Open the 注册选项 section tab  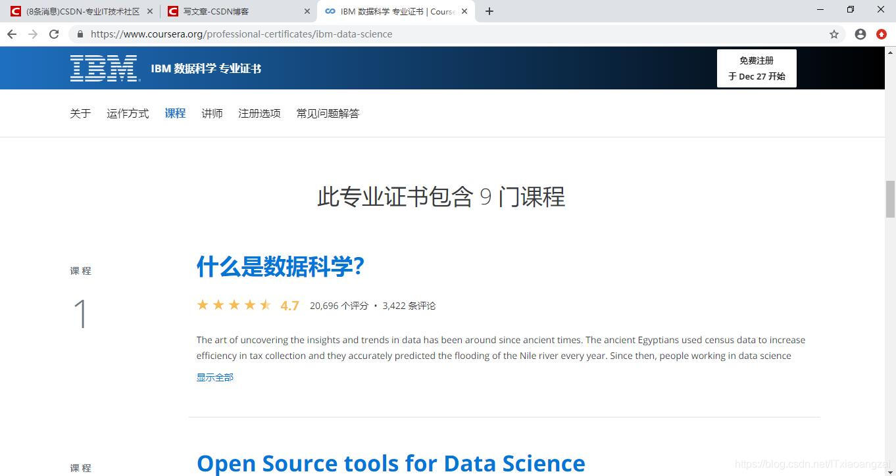click(259, 113)
